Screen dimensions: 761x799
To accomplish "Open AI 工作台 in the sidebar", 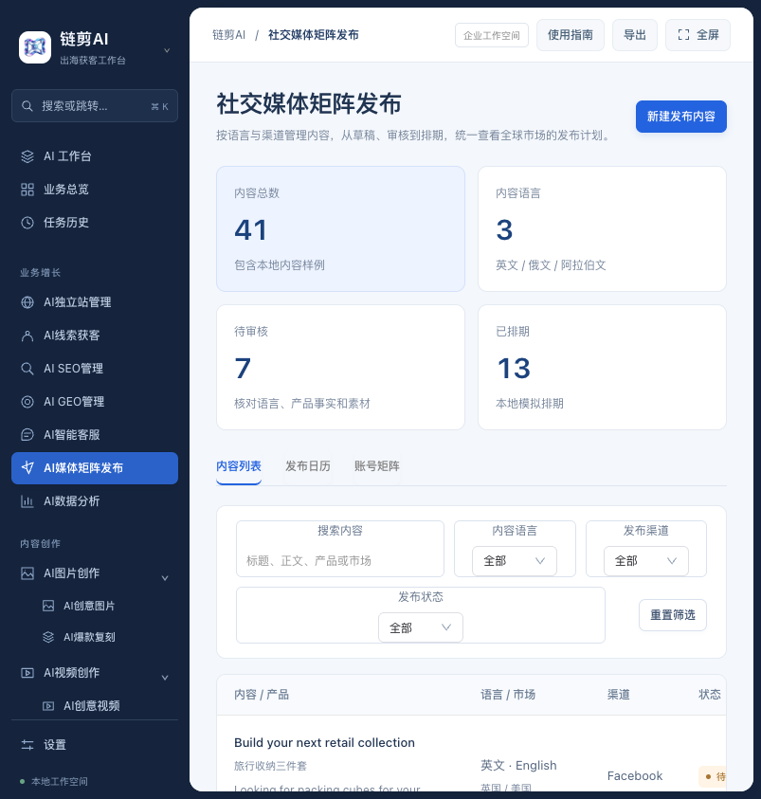I will click(95, 156).
